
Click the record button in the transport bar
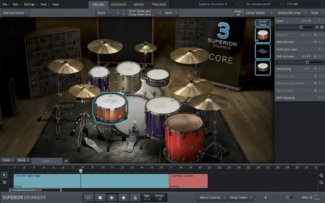pos(123,197)
